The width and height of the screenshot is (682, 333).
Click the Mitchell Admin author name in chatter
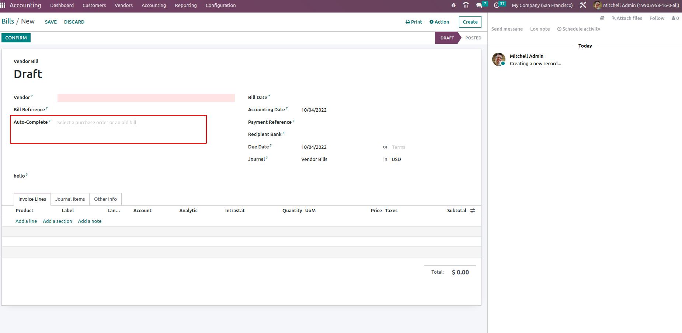coord(526,56)
